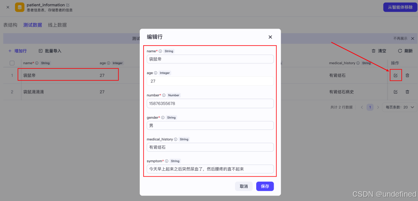Screen dimensions: 418x201
Task: Click 批量导入 batch import
Action: pyautogui.click(x=50, y=51)
